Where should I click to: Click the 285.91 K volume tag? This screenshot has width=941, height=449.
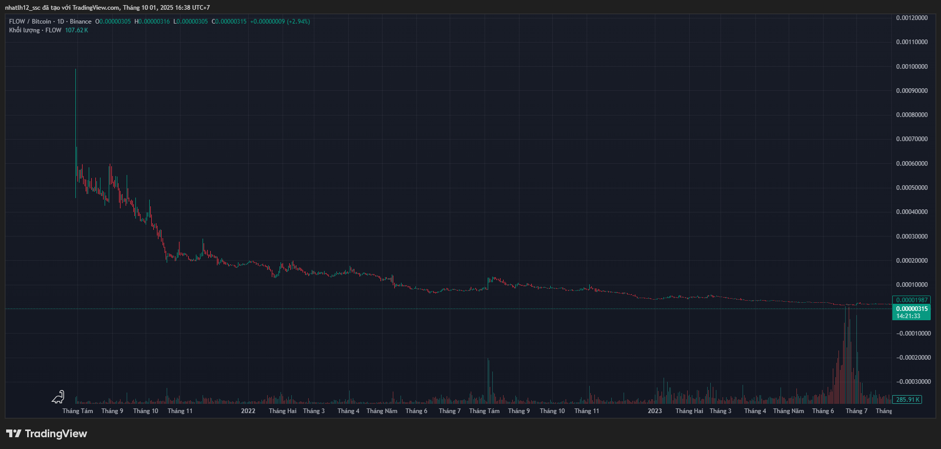point(908,399)
